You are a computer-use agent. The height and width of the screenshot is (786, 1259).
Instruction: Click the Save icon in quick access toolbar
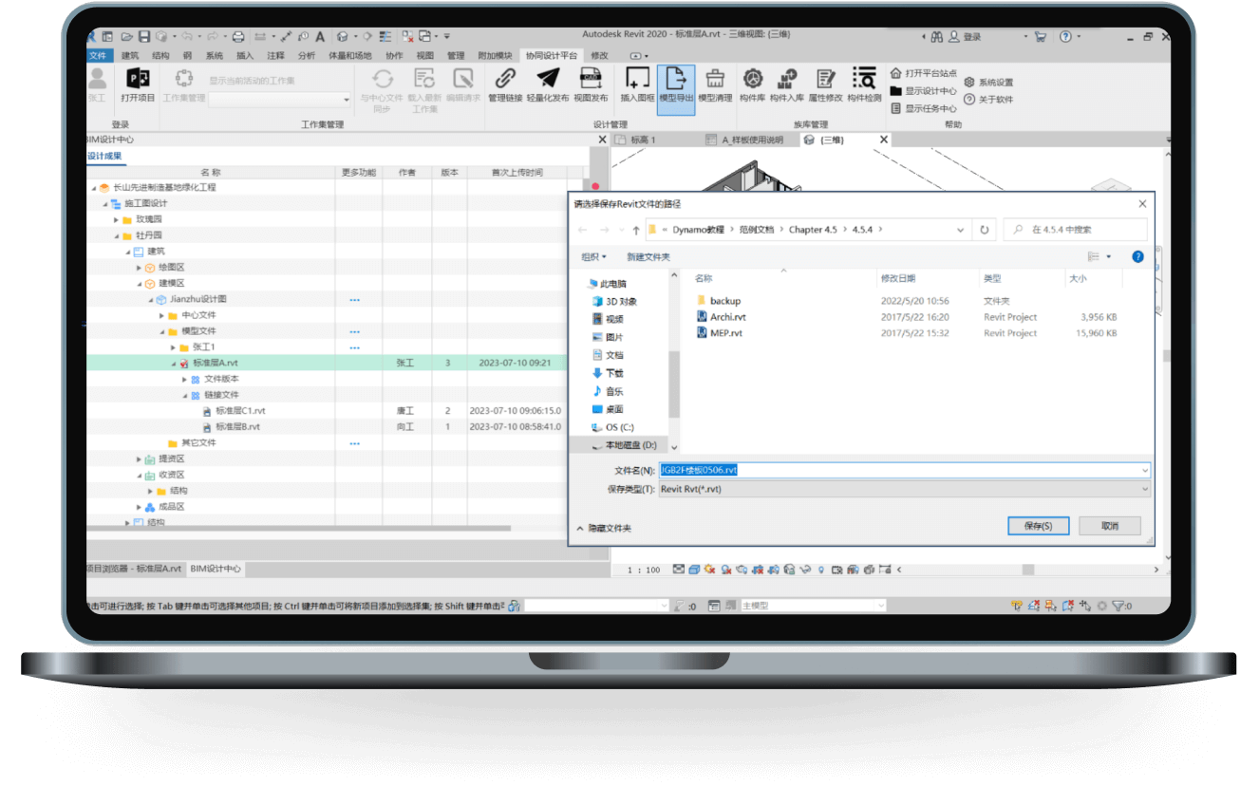pyautogui.click(x=144, y=37)
